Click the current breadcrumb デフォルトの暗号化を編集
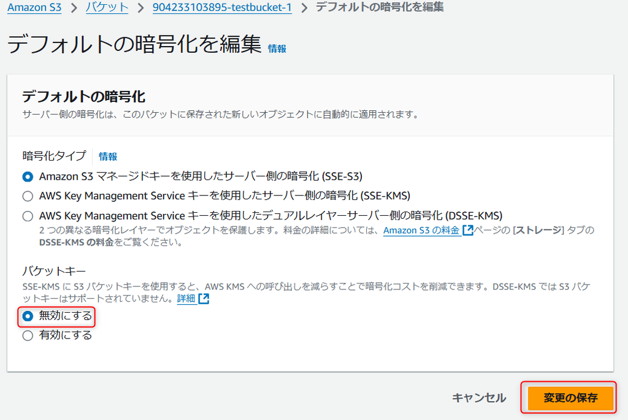628x420 pixels. (x=380, y=7)
